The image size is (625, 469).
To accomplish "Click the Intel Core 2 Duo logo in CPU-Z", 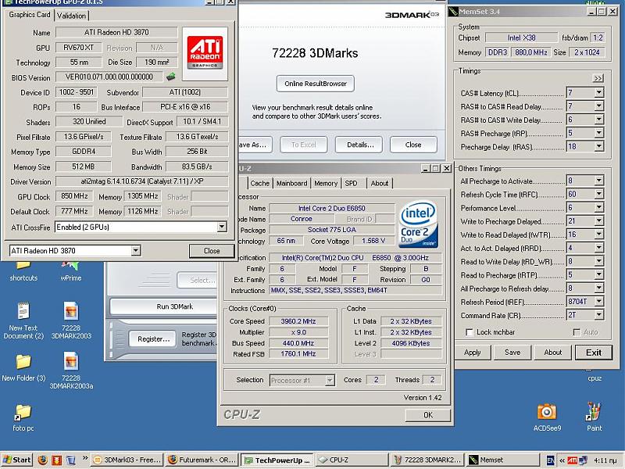I will 418,224.
